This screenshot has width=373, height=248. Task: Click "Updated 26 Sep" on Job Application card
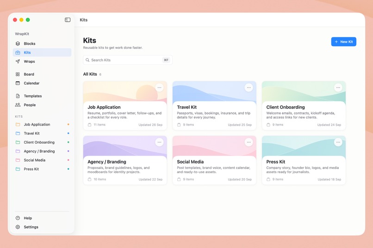[x=150, y=125]
